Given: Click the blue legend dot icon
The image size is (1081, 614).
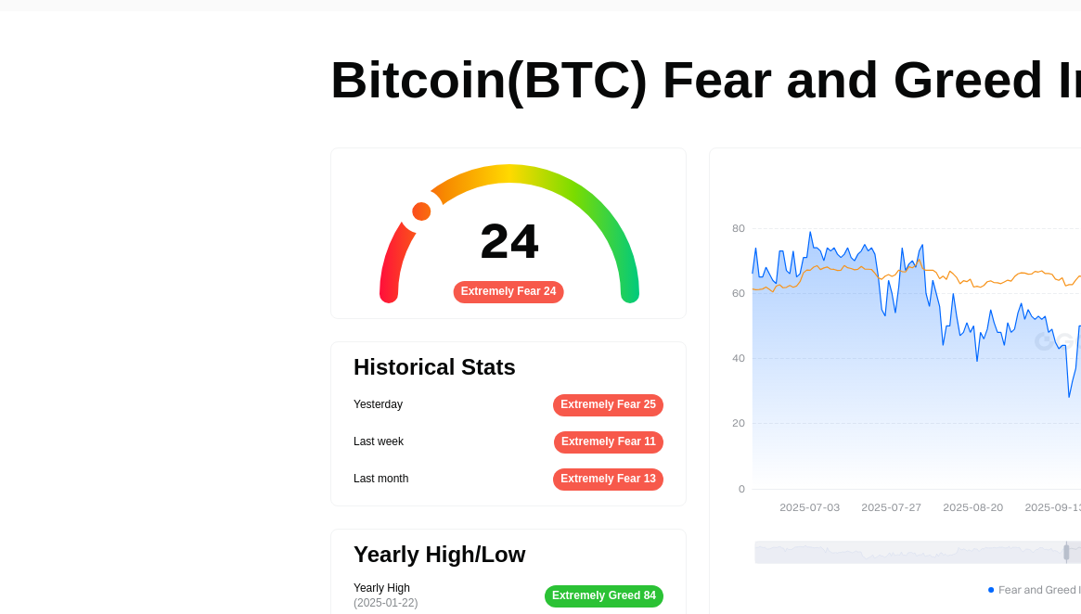Looking at the screenshot, I should tap(989, 589).
